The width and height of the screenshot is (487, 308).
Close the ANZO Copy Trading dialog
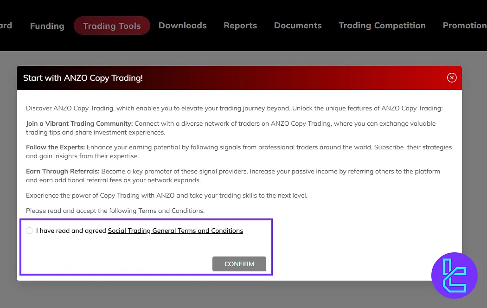click(x=452, y=78)
